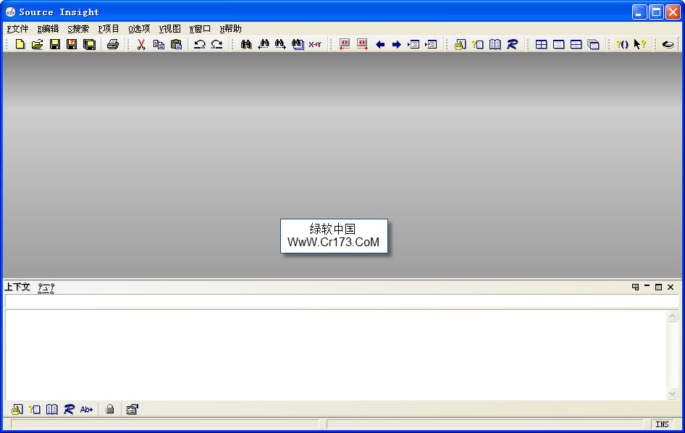This screenshot has height=433, width=685.
Task: Click the context panel symbol info question icon
Action: coord(35,409)
